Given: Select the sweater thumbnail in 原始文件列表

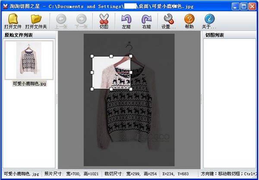Looking at the screenshot, I should click(x=29, y=60).
